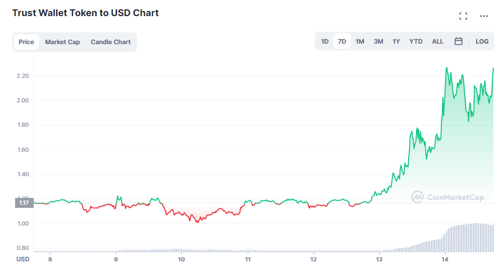The image size is (498, 264).
Task: Switch to the Market Cap tab
Action: 62,42
